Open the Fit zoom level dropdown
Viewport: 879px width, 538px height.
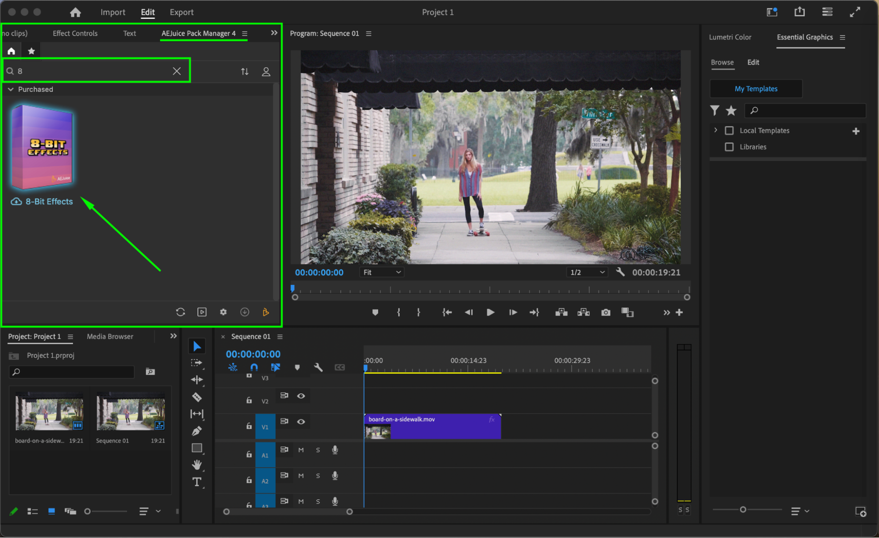pos(381,273)
